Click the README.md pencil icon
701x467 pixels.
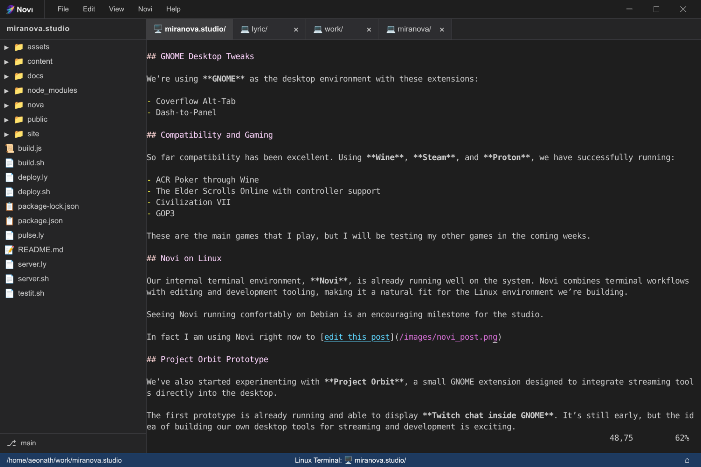[9, 250]
